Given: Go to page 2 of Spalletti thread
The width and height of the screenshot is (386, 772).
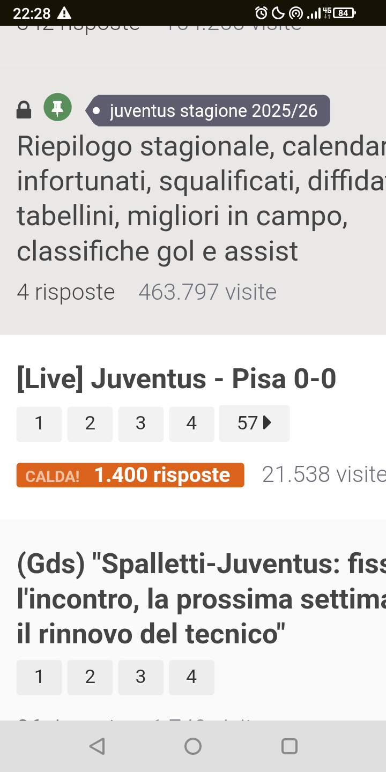Looking at the screenshot, I should (90, 677).
